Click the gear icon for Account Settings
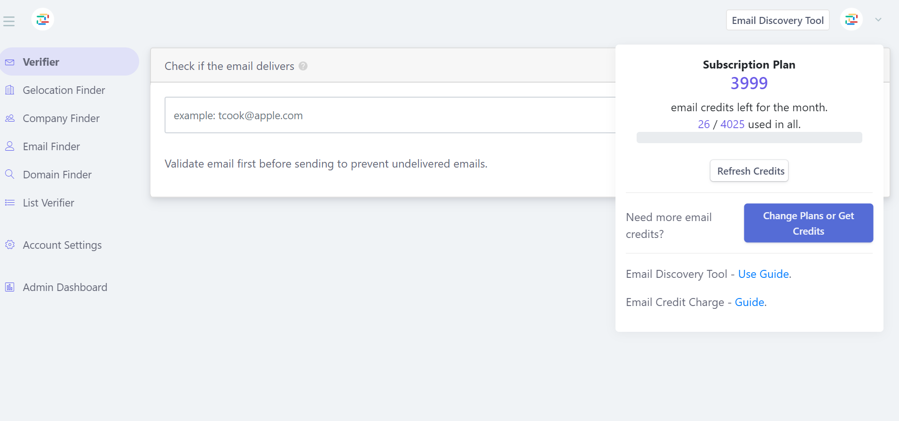Screen dimensions: 899x421 click(10, 245)
